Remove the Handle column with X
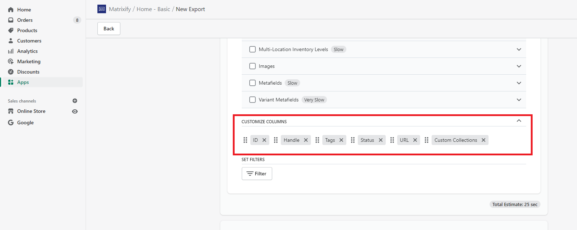Screen dimensions: 577x230 click(x=306, y=140)
